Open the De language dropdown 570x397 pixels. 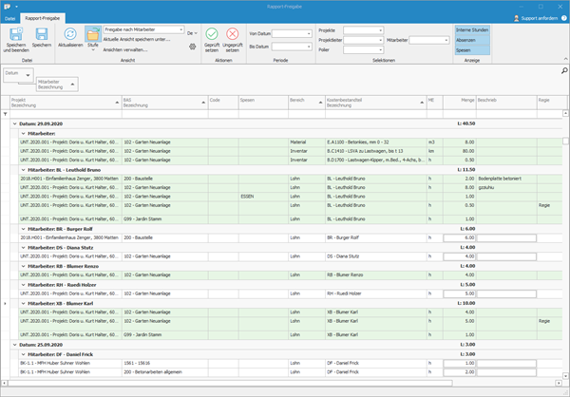coord(192,33)
